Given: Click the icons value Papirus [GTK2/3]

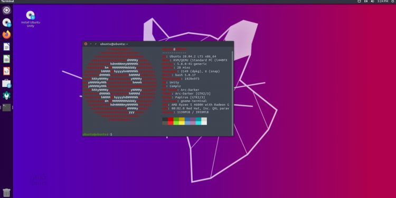Looking at the screenshot, I should 190,97.
